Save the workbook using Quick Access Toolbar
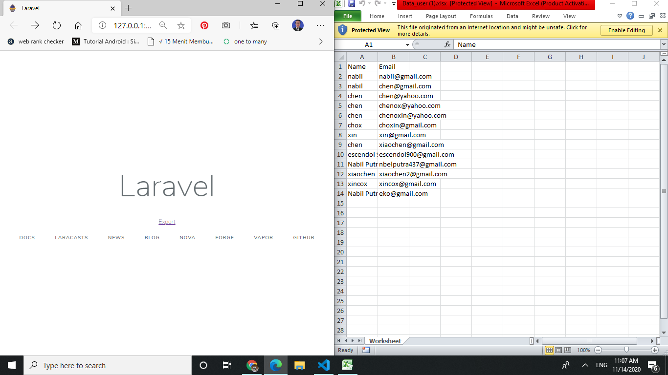 click(352, 4)
